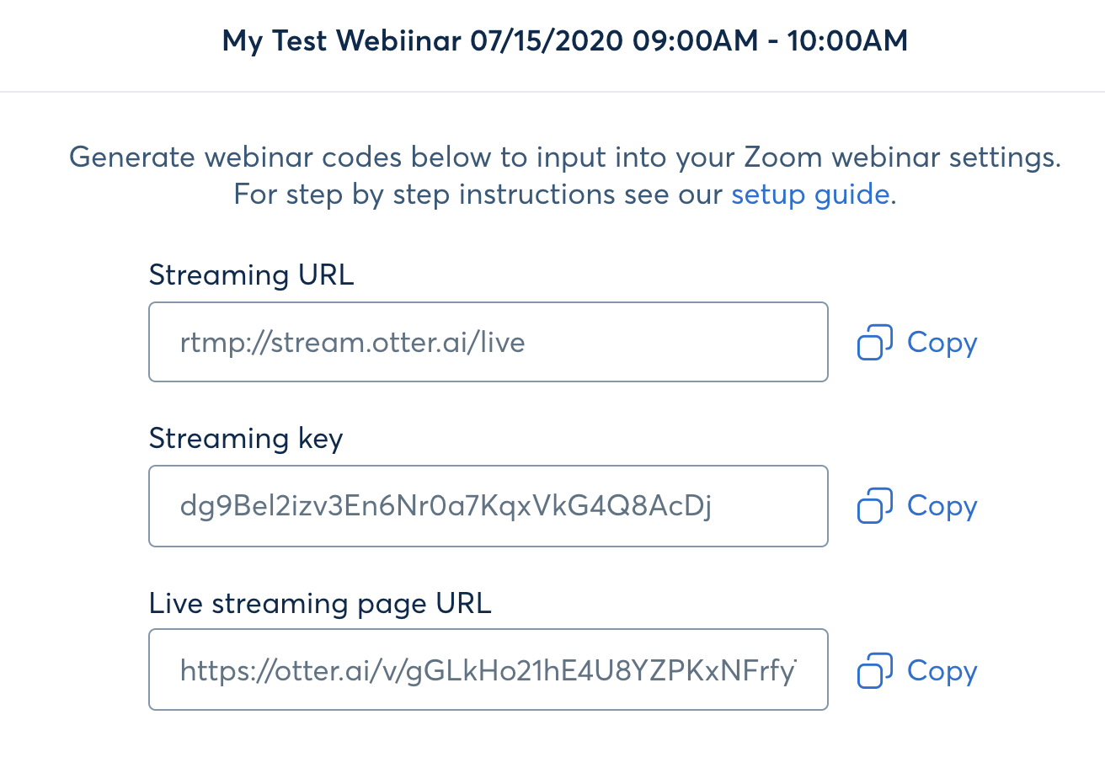
Task: Click the 07/15/2020 date in the heading
Action: 544,41
